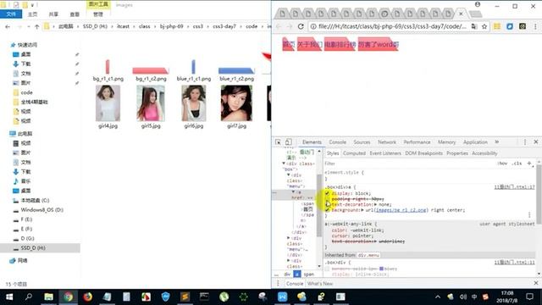Open the source link beside the .box>div>a rule
Image resolution: width=542 pixels, height=305 pixels.
514,187
